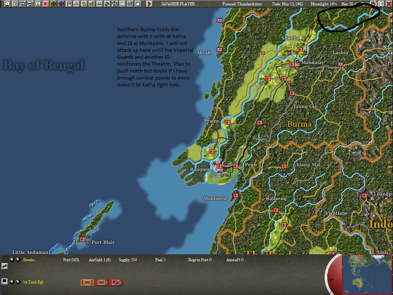This screenshot has width=393, height=295.
Task: Go to previous base using arrow beside Shwebo
Action: (12, 260)
